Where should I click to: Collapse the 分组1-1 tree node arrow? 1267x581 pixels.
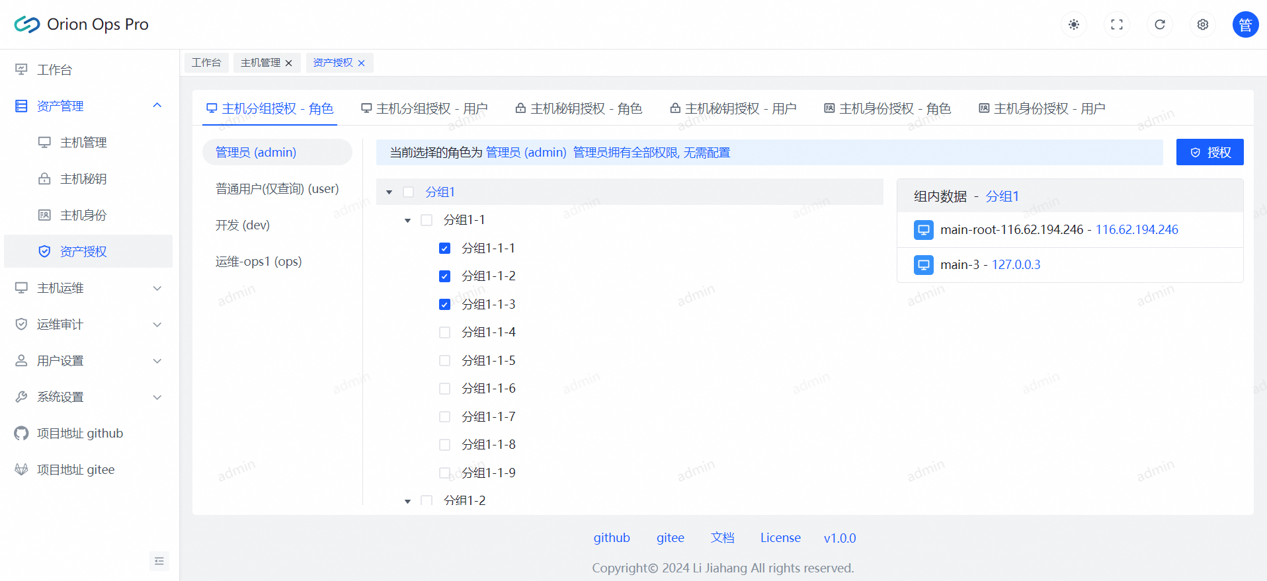[407, 220]
